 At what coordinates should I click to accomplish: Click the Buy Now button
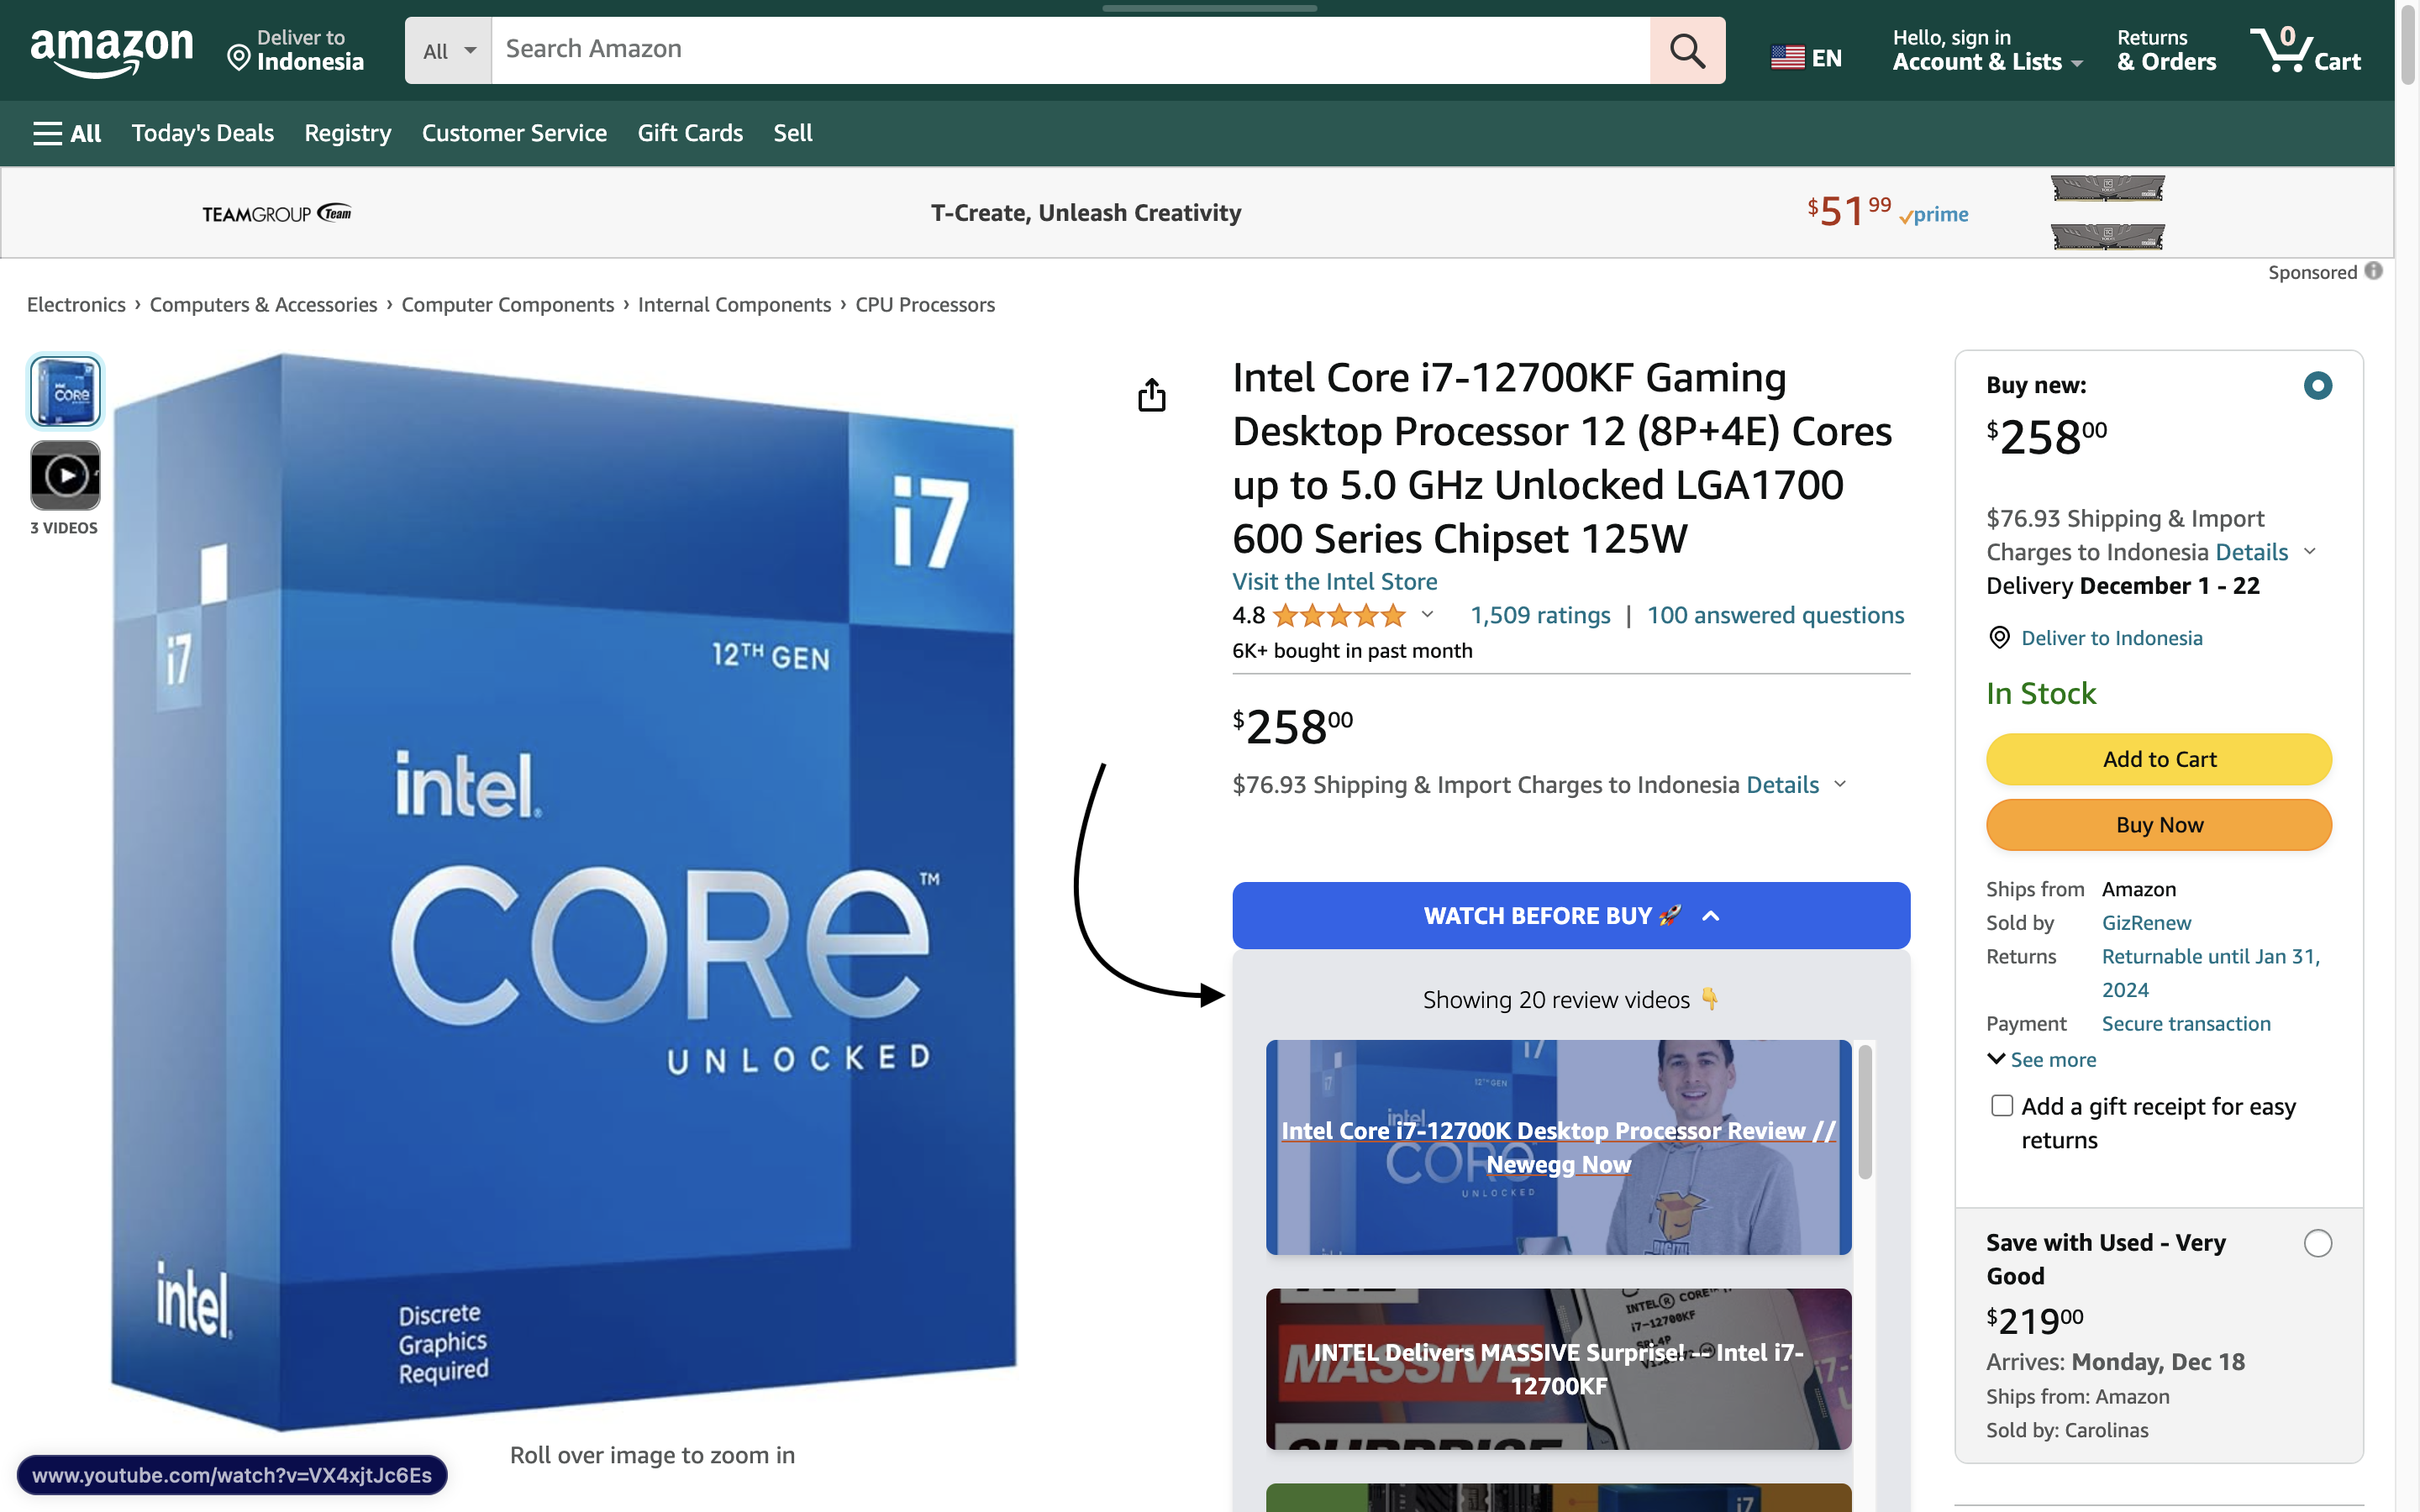click(x=2158, y=825)
